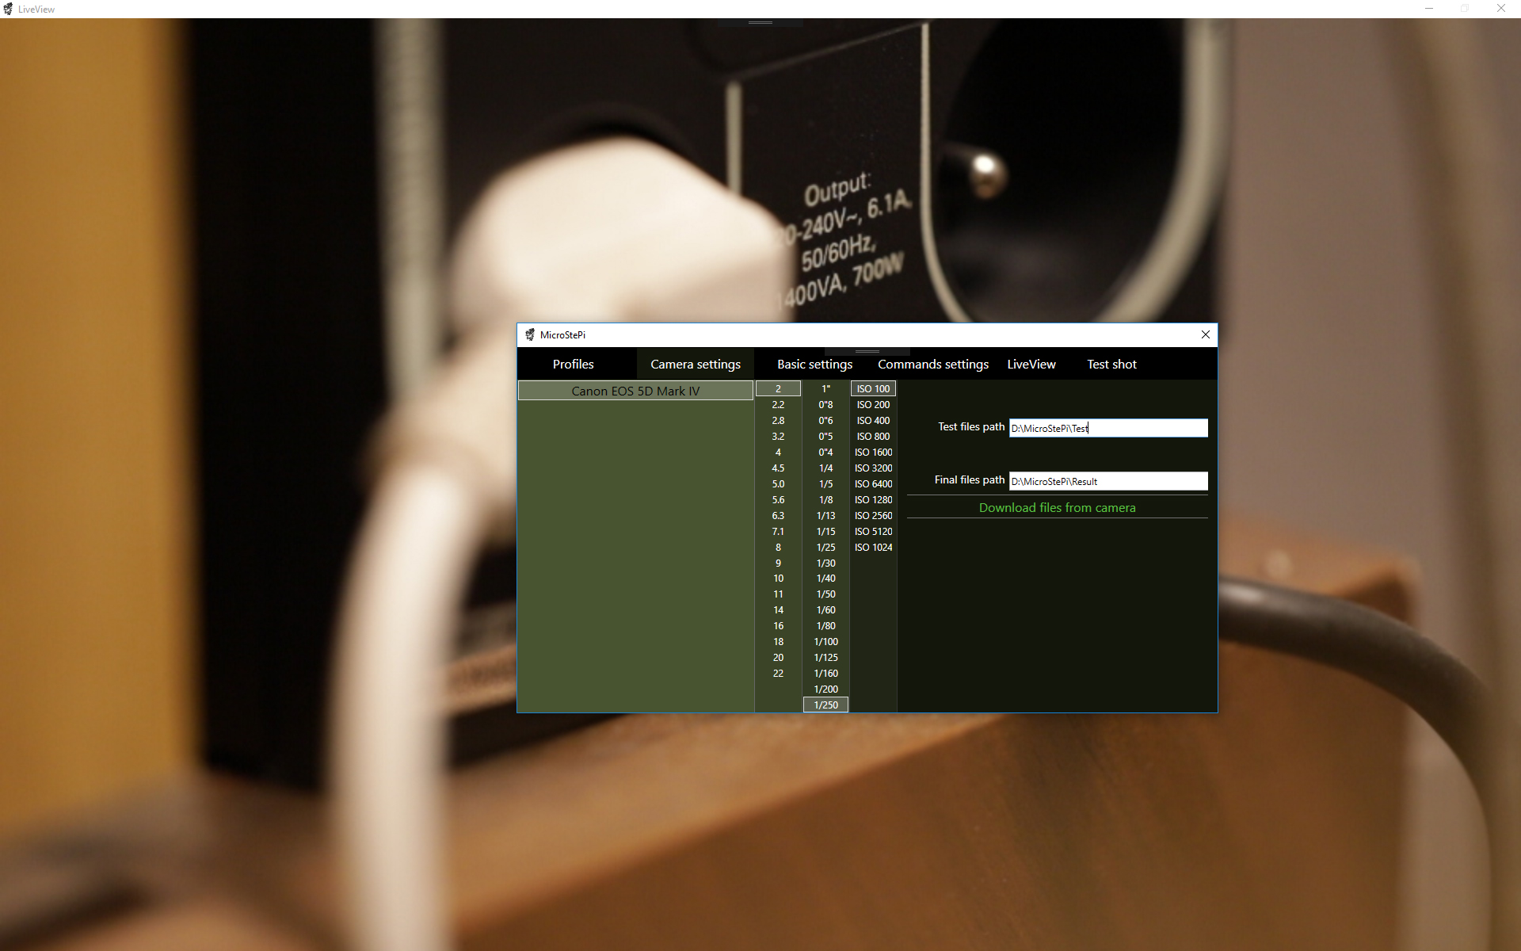Screen dimensions: 1521x951
Task: Open Commands settings tab
Action: 932,365
